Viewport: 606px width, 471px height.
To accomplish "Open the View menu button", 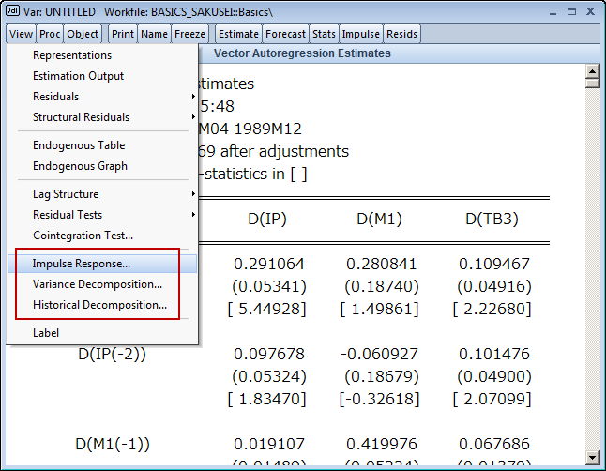I will click(x=22, y=34).
